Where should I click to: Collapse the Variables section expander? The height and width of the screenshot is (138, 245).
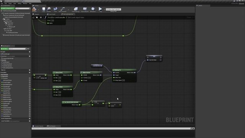[1, 72]
